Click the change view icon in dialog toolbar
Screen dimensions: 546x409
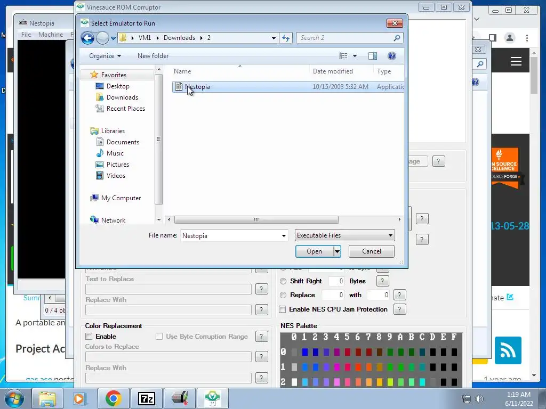click(343, 56)
